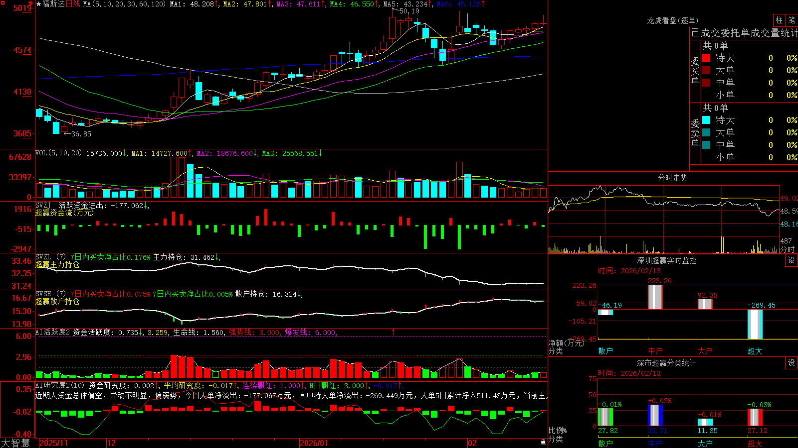Click the 超赢主力持仓 label

tap(57, 264)
